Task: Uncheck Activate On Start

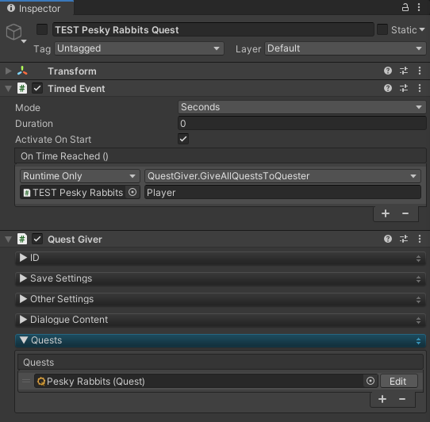Action: [x=183, y=139]
